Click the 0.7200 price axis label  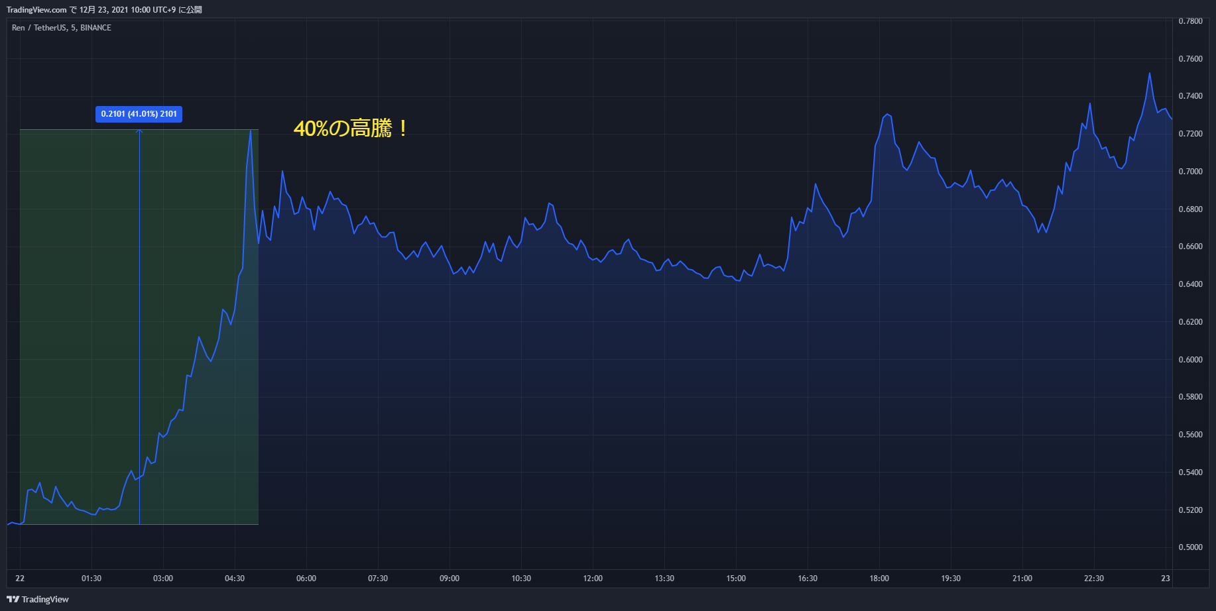tap(1190, 134)
